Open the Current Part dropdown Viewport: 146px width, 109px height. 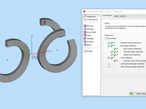130,16
